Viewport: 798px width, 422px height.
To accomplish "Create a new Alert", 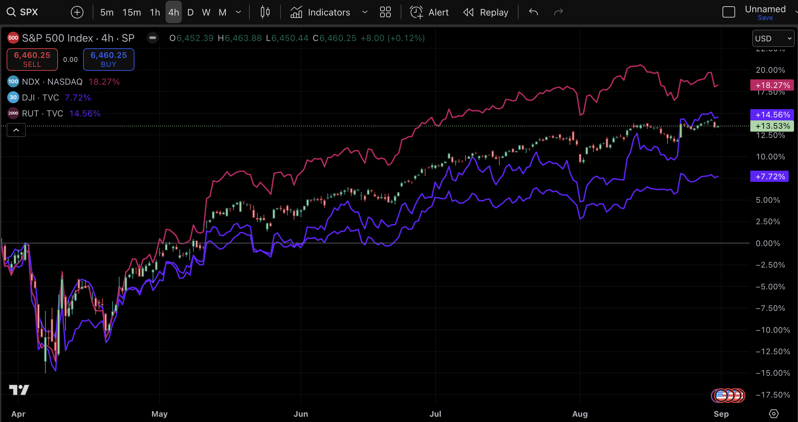I will click(429, 12).
